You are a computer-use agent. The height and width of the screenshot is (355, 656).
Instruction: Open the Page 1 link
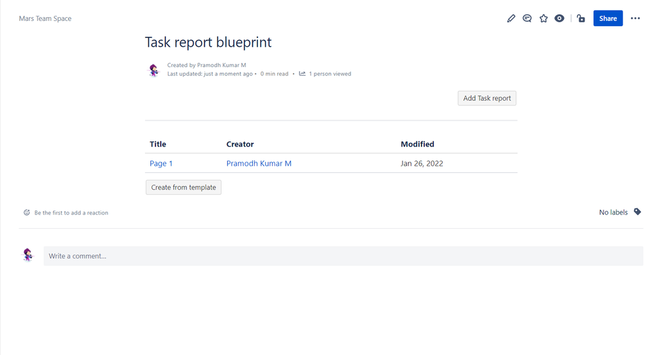[x=161, y=163]
